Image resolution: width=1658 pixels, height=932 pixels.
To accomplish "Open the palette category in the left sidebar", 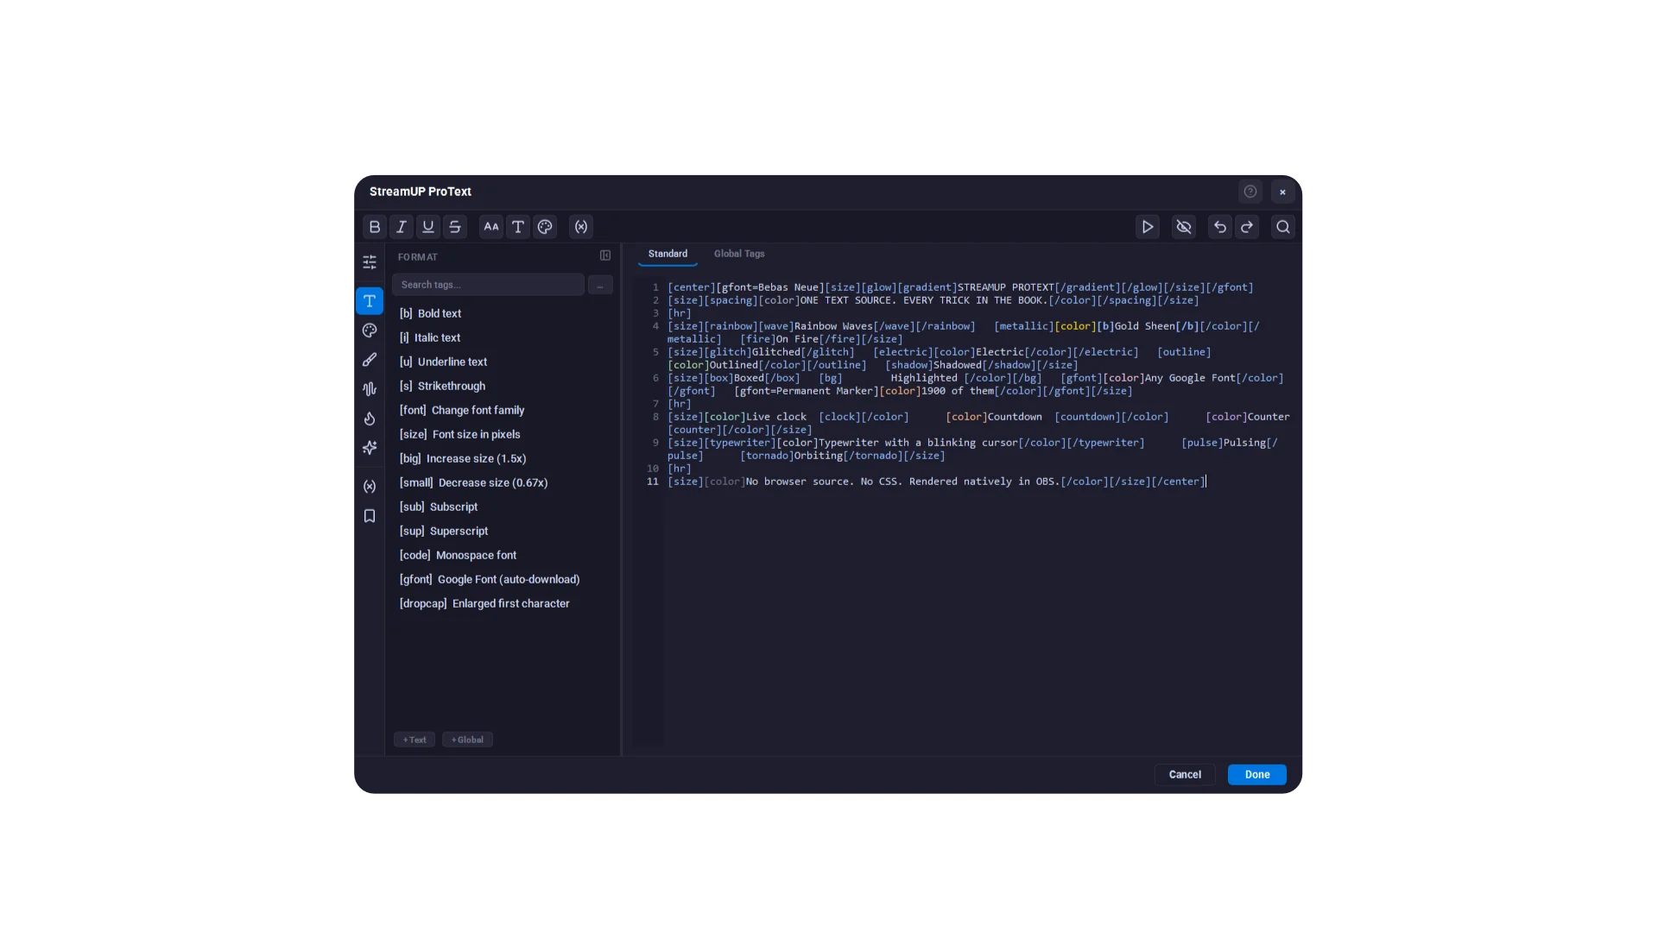I will click(x=370, y=331).
